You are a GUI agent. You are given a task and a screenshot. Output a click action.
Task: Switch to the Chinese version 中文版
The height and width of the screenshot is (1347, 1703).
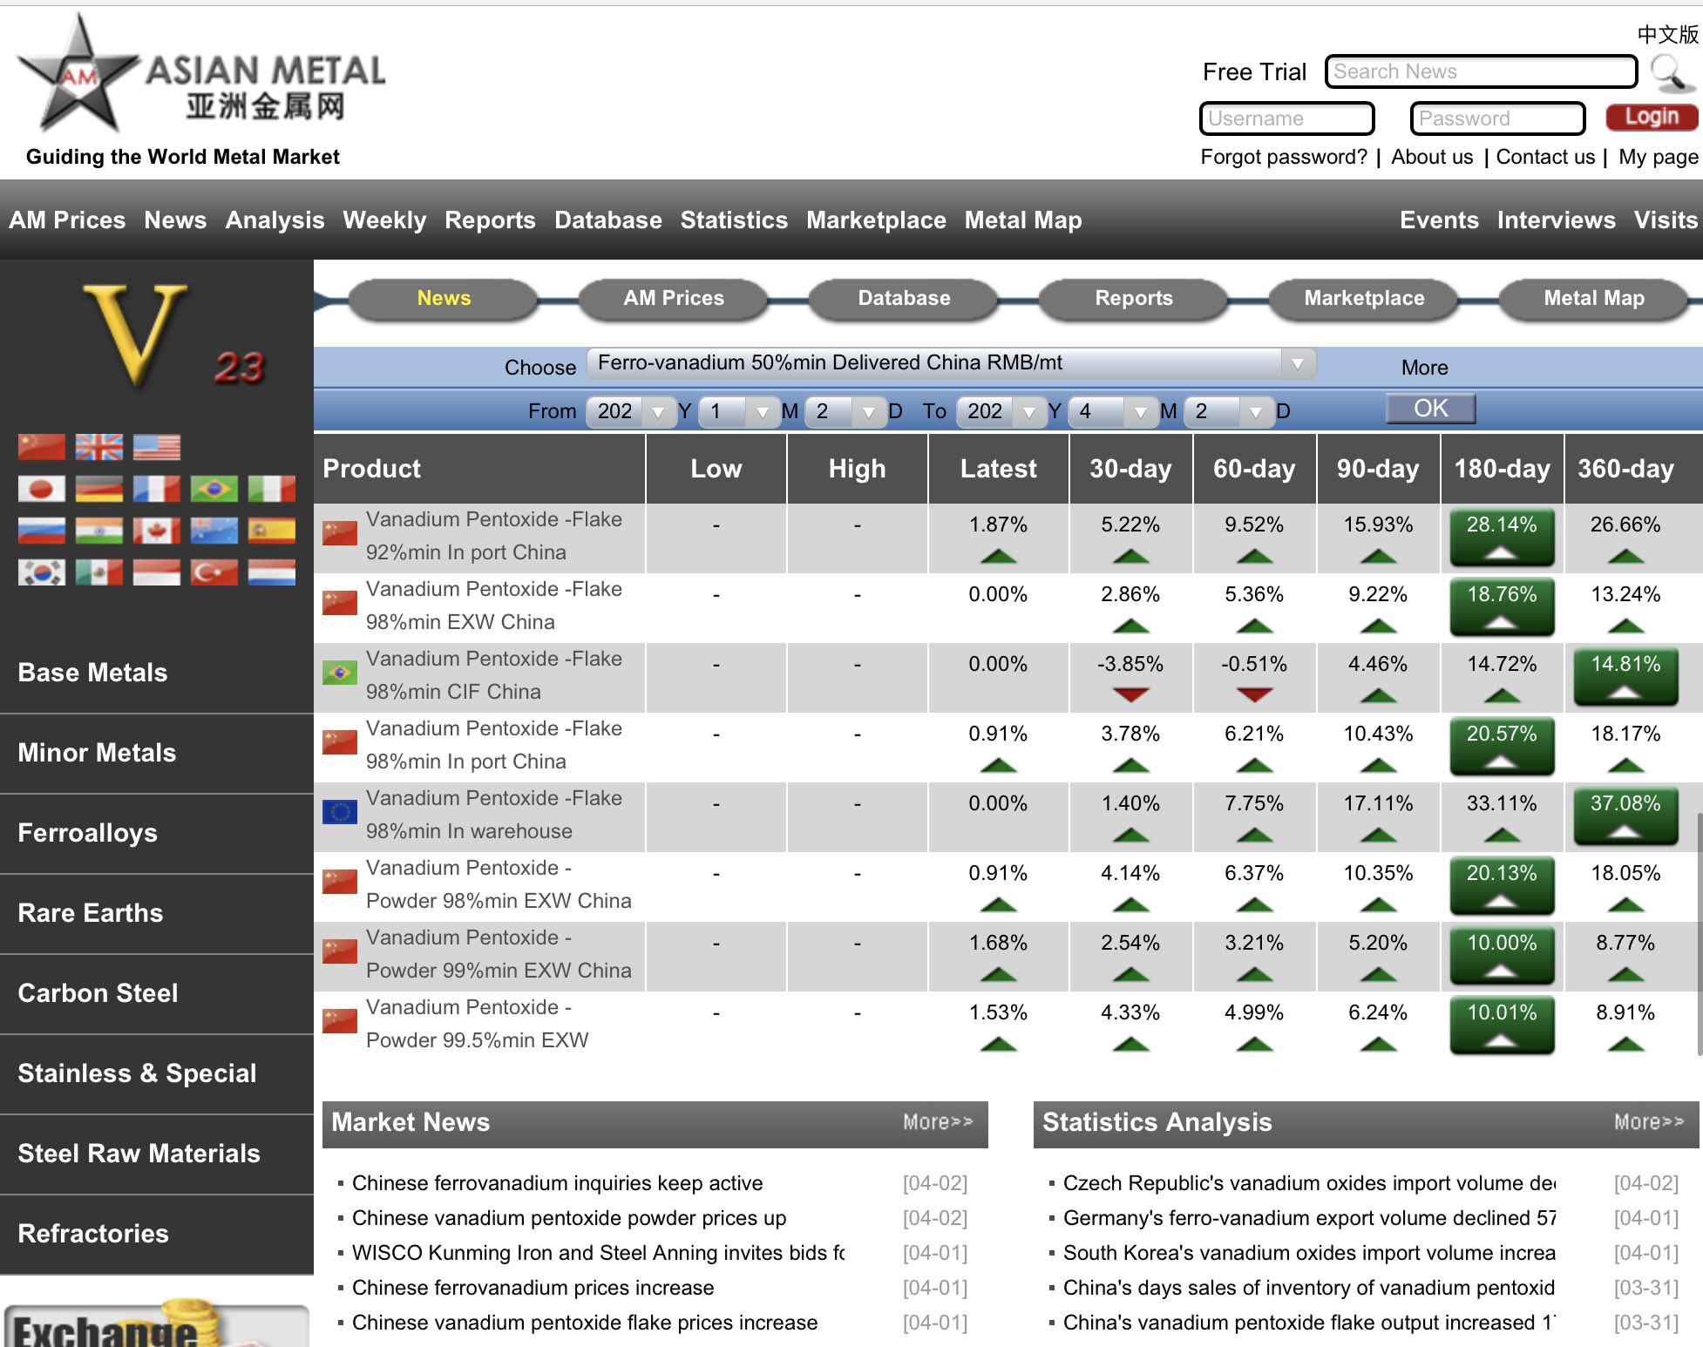coord(1667,34)
